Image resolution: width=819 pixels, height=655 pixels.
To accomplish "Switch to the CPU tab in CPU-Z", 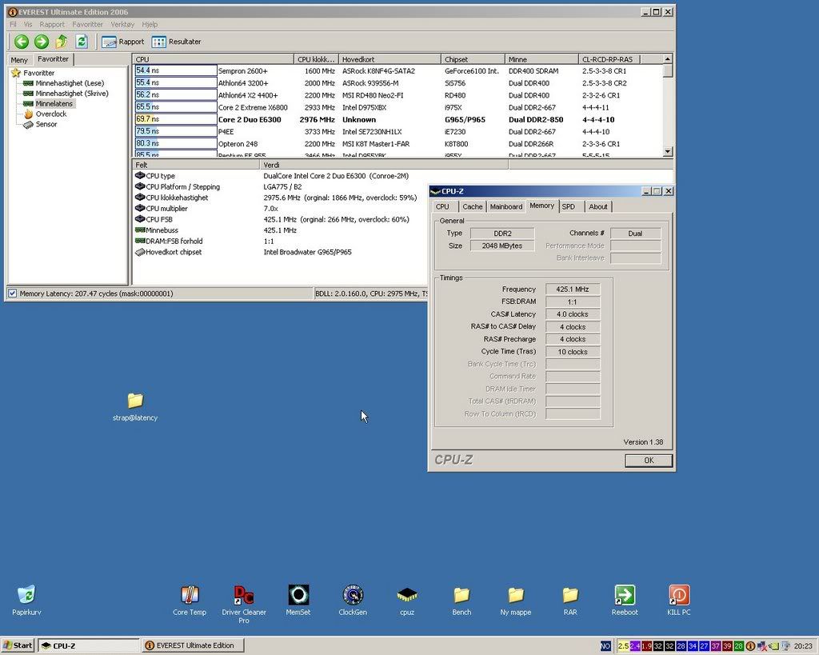I will [442, 207].
